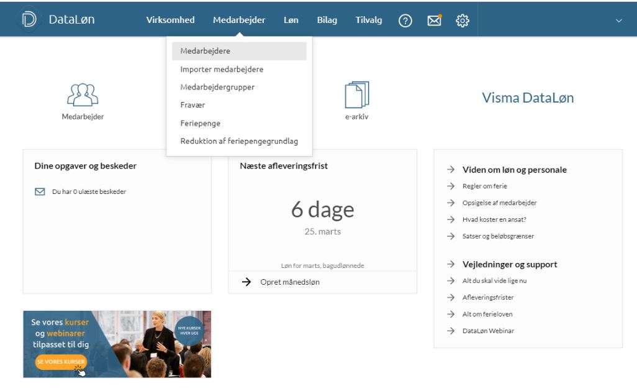Screen dimensions: 637x391
Task: Open the Tilvalg menu
Action: pyautogui.click(x=368, y=20)
